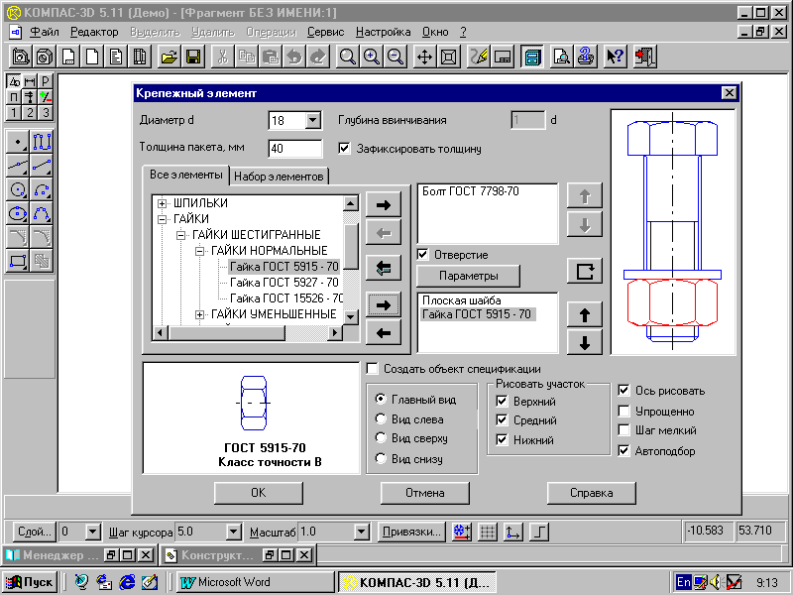
Task: Click the rectangle tool in left panel
Action: (17, 262)
